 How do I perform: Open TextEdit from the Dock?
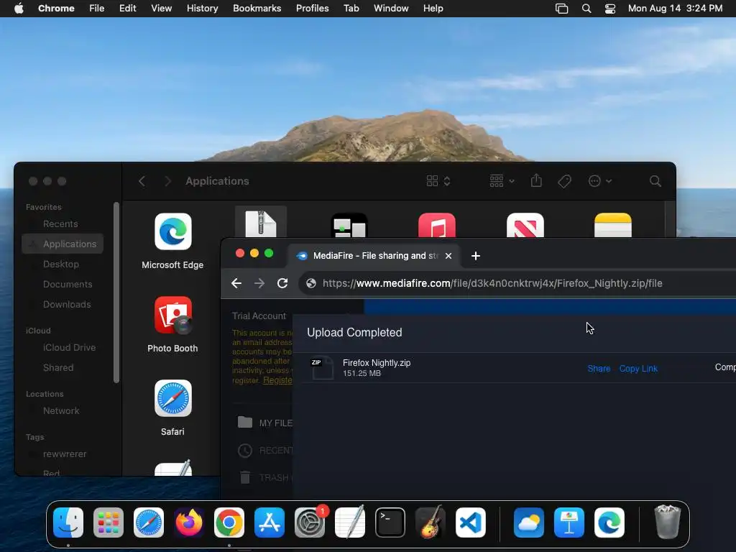350,523
